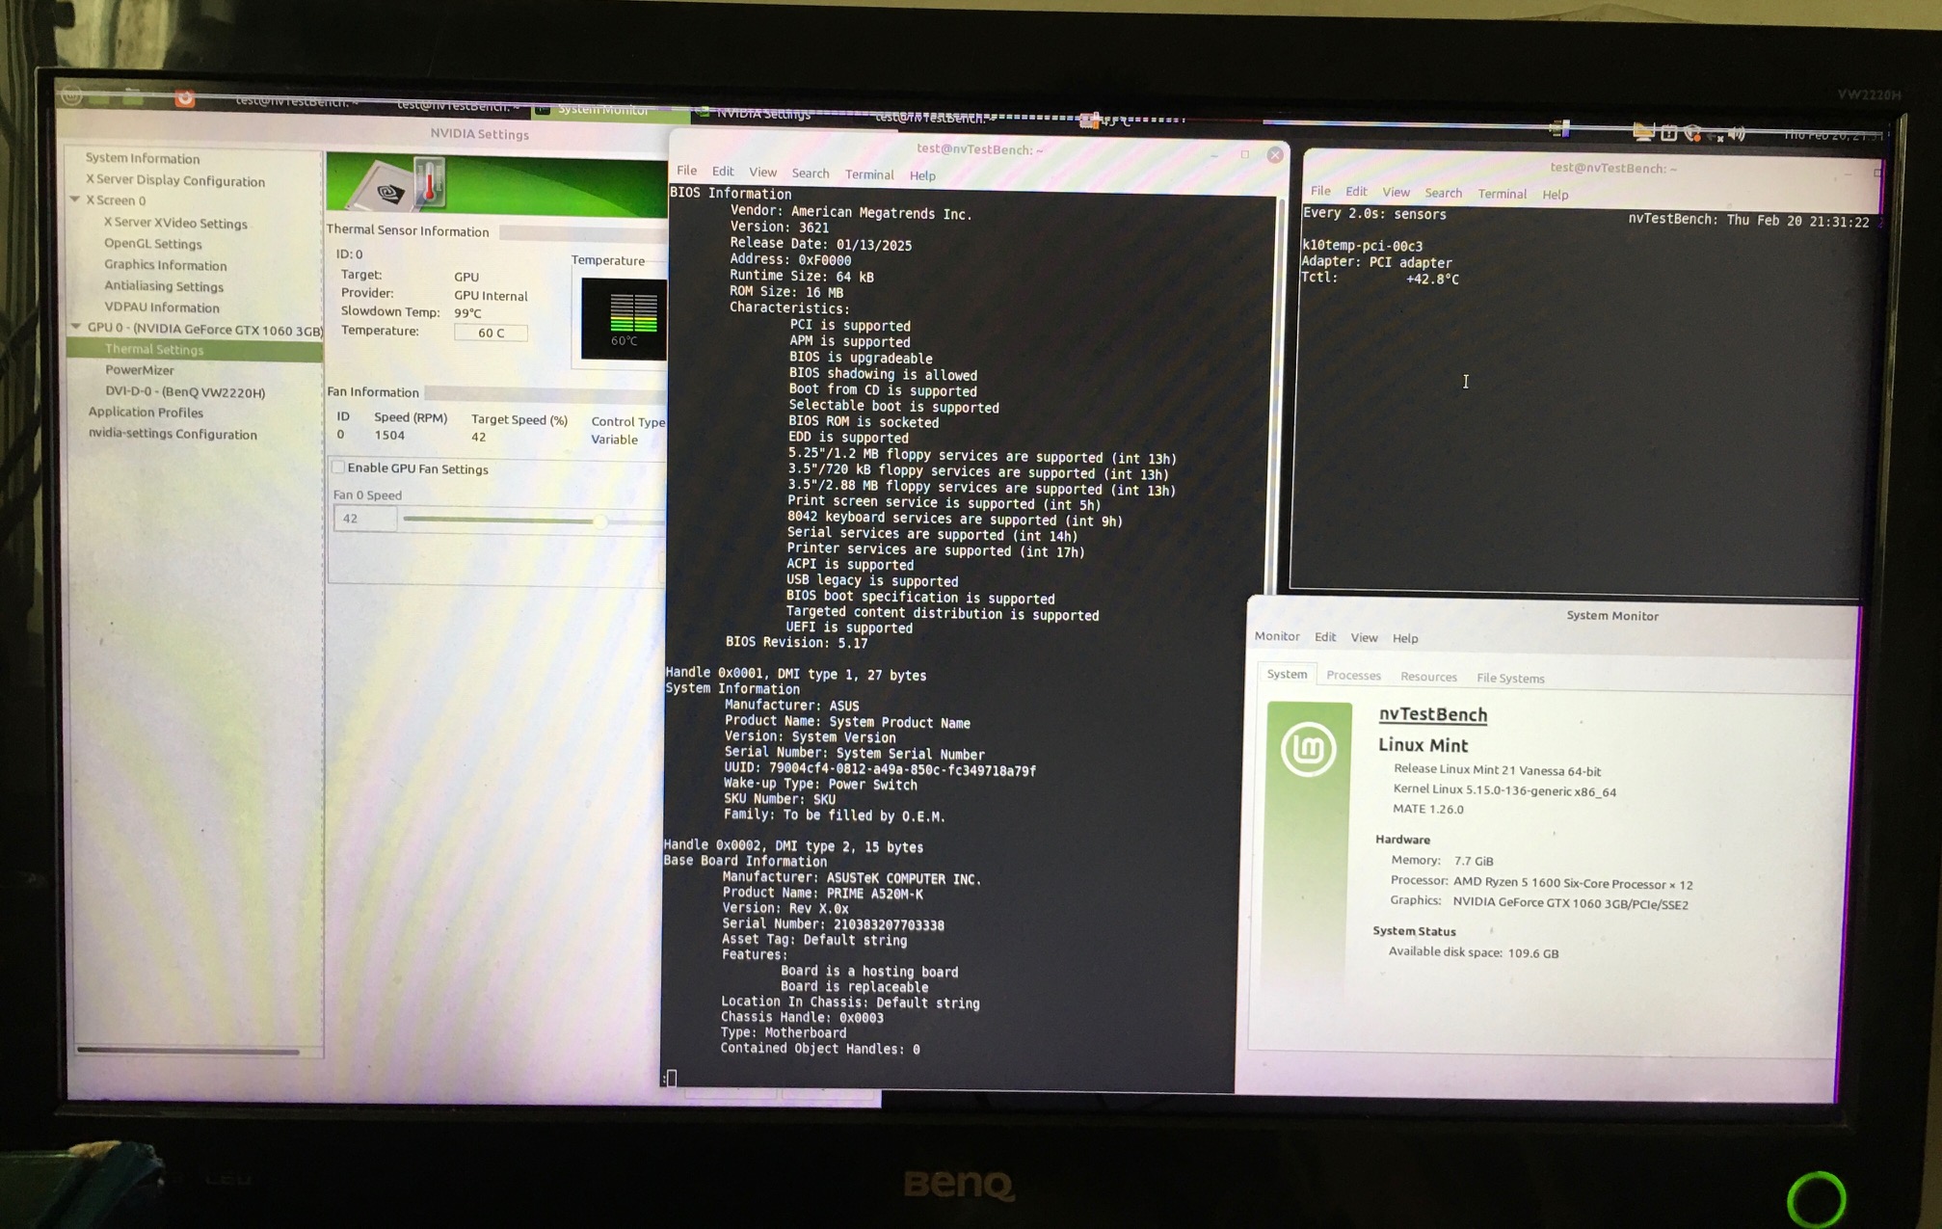Open the update manager shield tray icon
Image resolution: width=1942 pixels, height=1229 pixels.
(x=1692, y=133)
